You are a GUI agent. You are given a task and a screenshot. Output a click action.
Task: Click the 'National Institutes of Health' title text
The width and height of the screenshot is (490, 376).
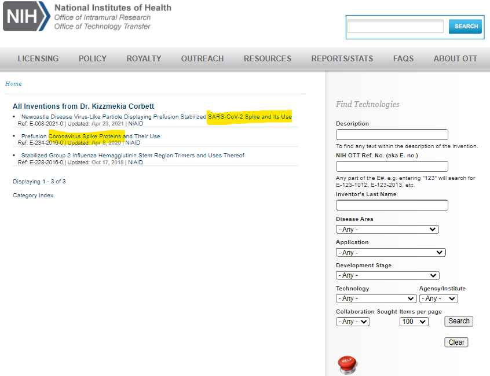(x=113, y=8)
